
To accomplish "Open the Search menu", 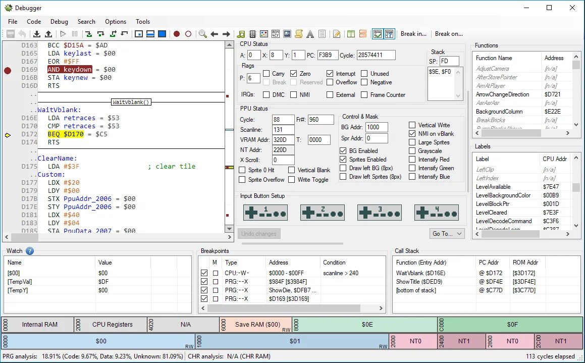I will 86,22.
